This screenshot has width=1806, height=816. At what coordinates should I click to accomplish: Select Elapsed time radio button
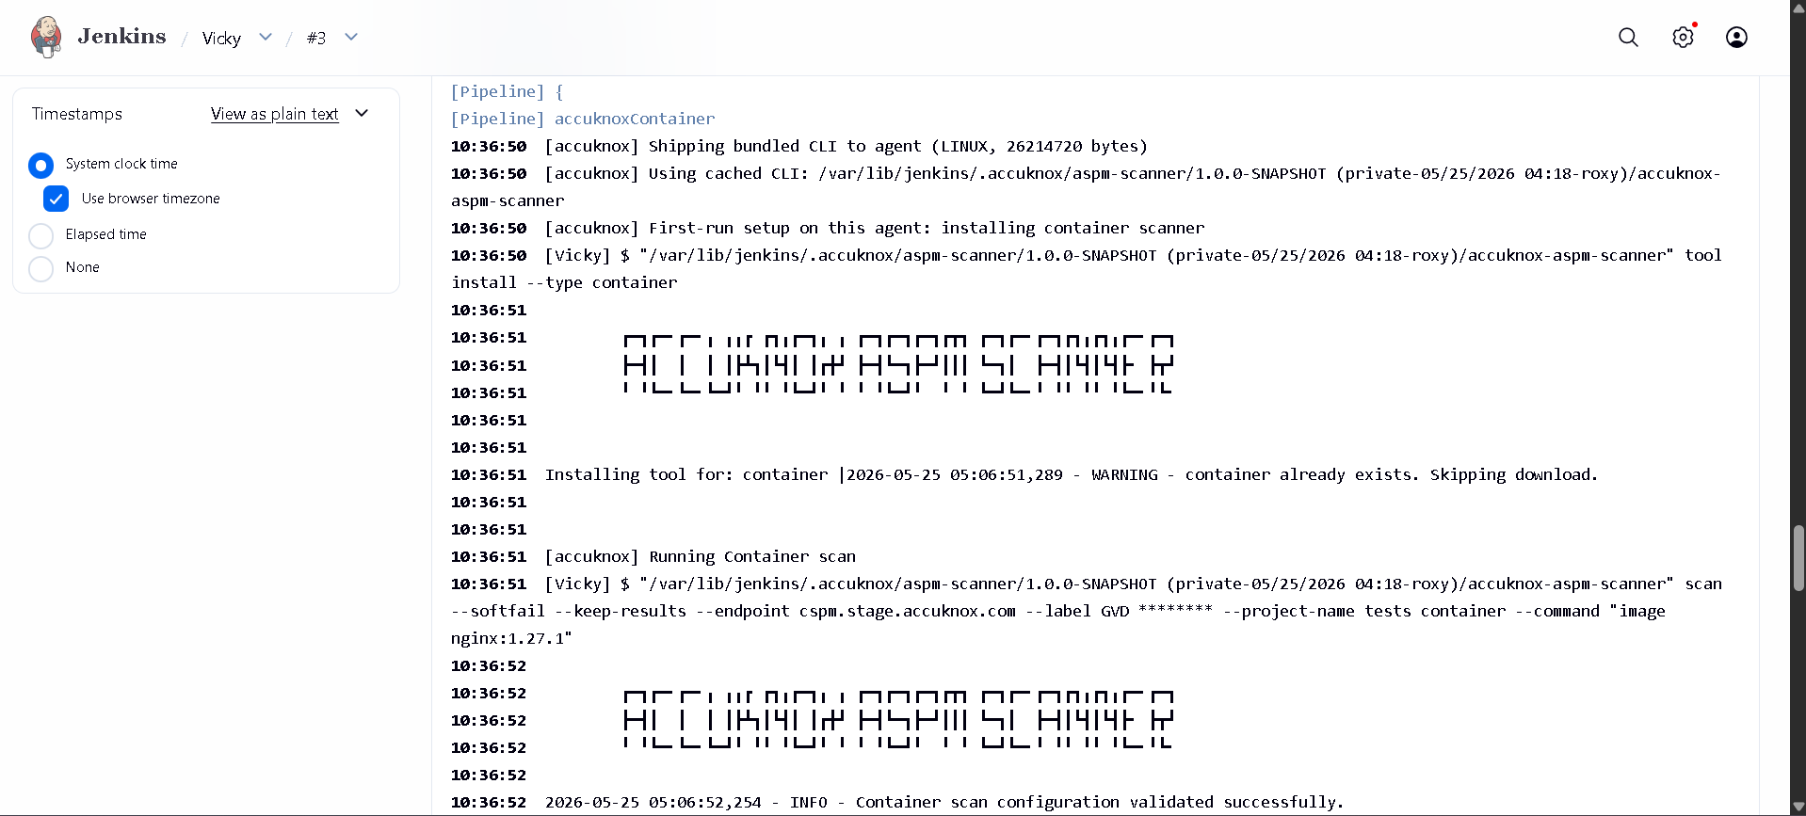click(40, 234)
